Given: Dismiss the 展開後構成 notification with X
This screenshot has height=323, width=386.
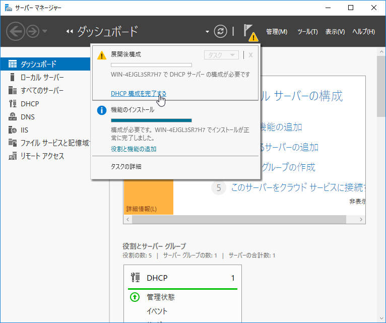Looking at the screenshot, I should [x=250, y=55].
